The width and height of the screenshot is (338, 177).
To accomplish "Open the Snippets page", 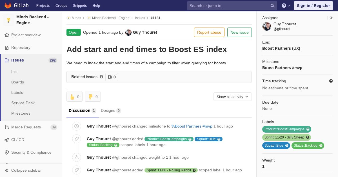I will click(x=80, y=6).
